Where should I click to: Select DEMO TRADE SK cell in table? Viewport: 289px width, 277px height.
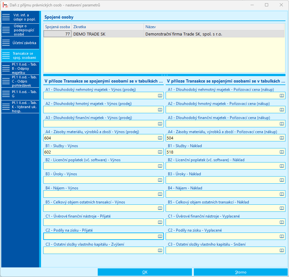tap(108, 34)
